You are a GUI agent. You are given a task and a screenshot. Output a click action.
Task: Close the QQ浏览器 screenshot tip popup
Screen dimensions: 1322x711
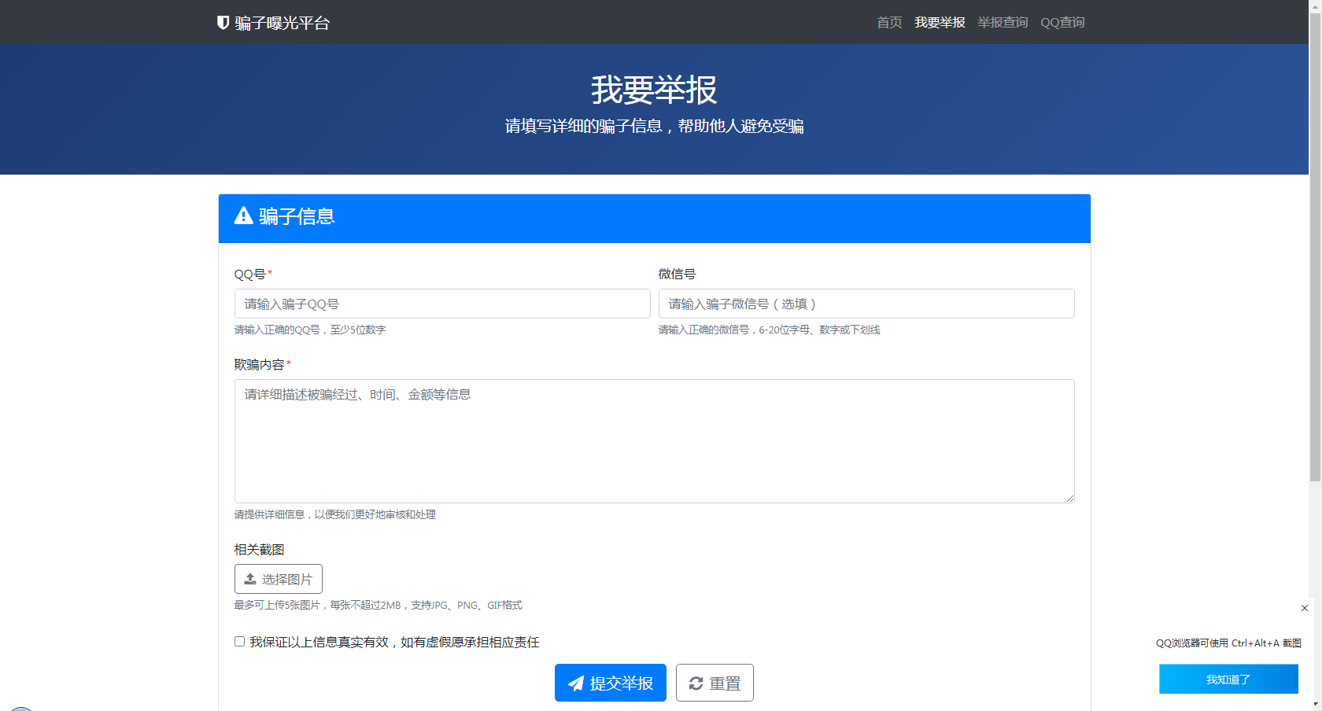pyautogui.click(x=1305, y=608)
